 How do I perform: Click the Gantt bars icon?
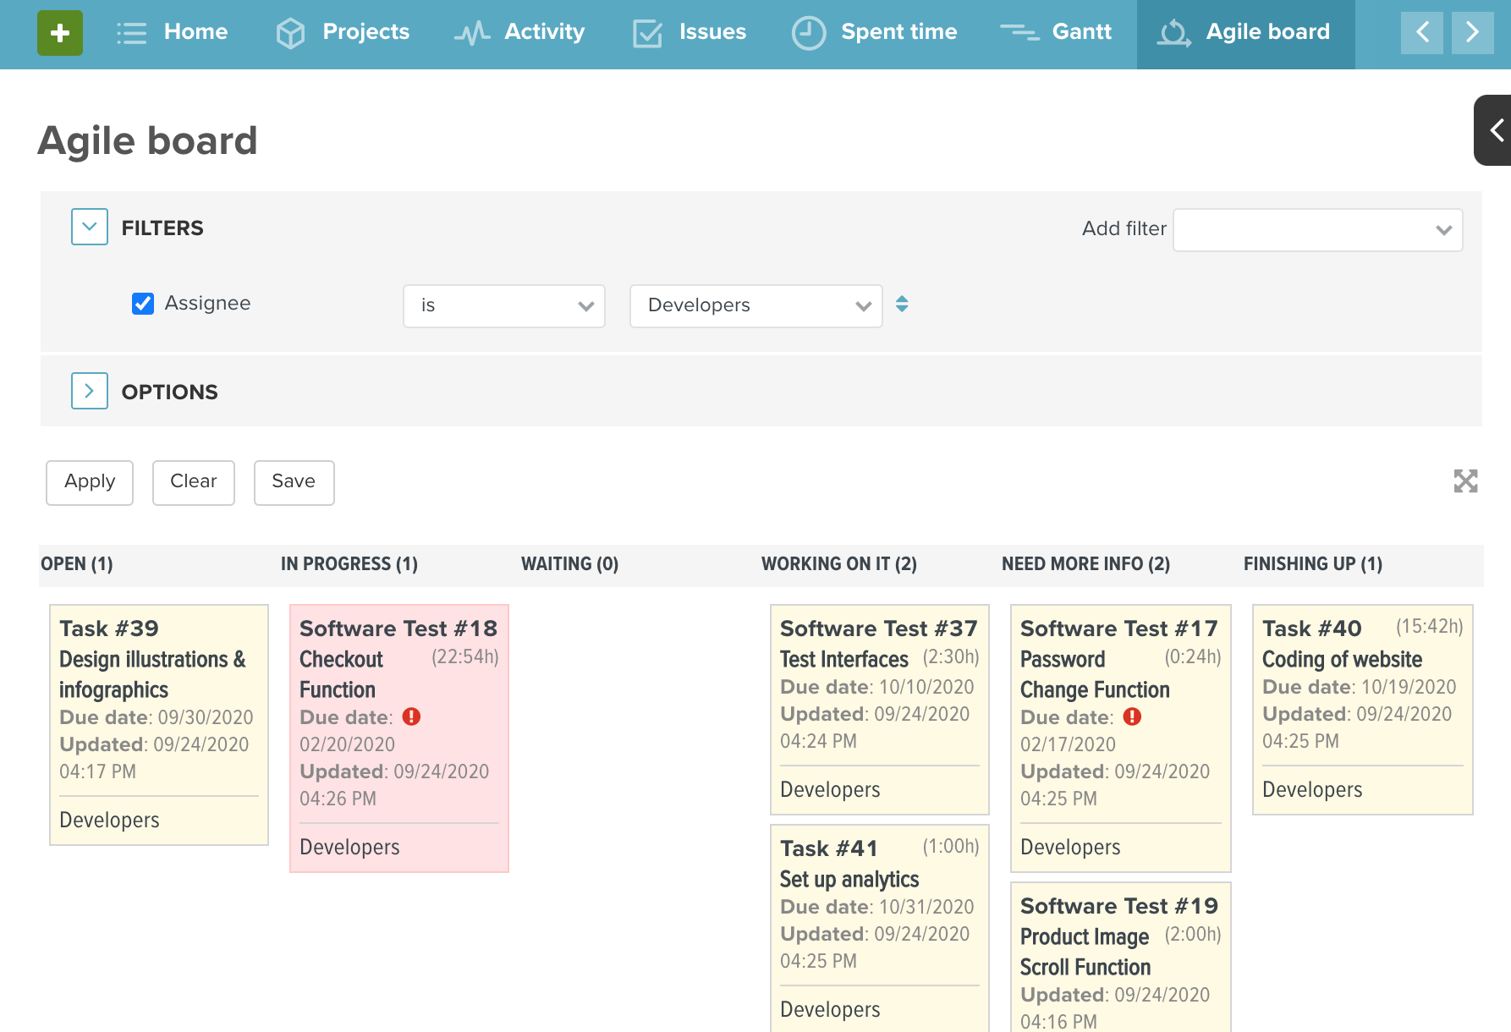(x=1019, y=32)
